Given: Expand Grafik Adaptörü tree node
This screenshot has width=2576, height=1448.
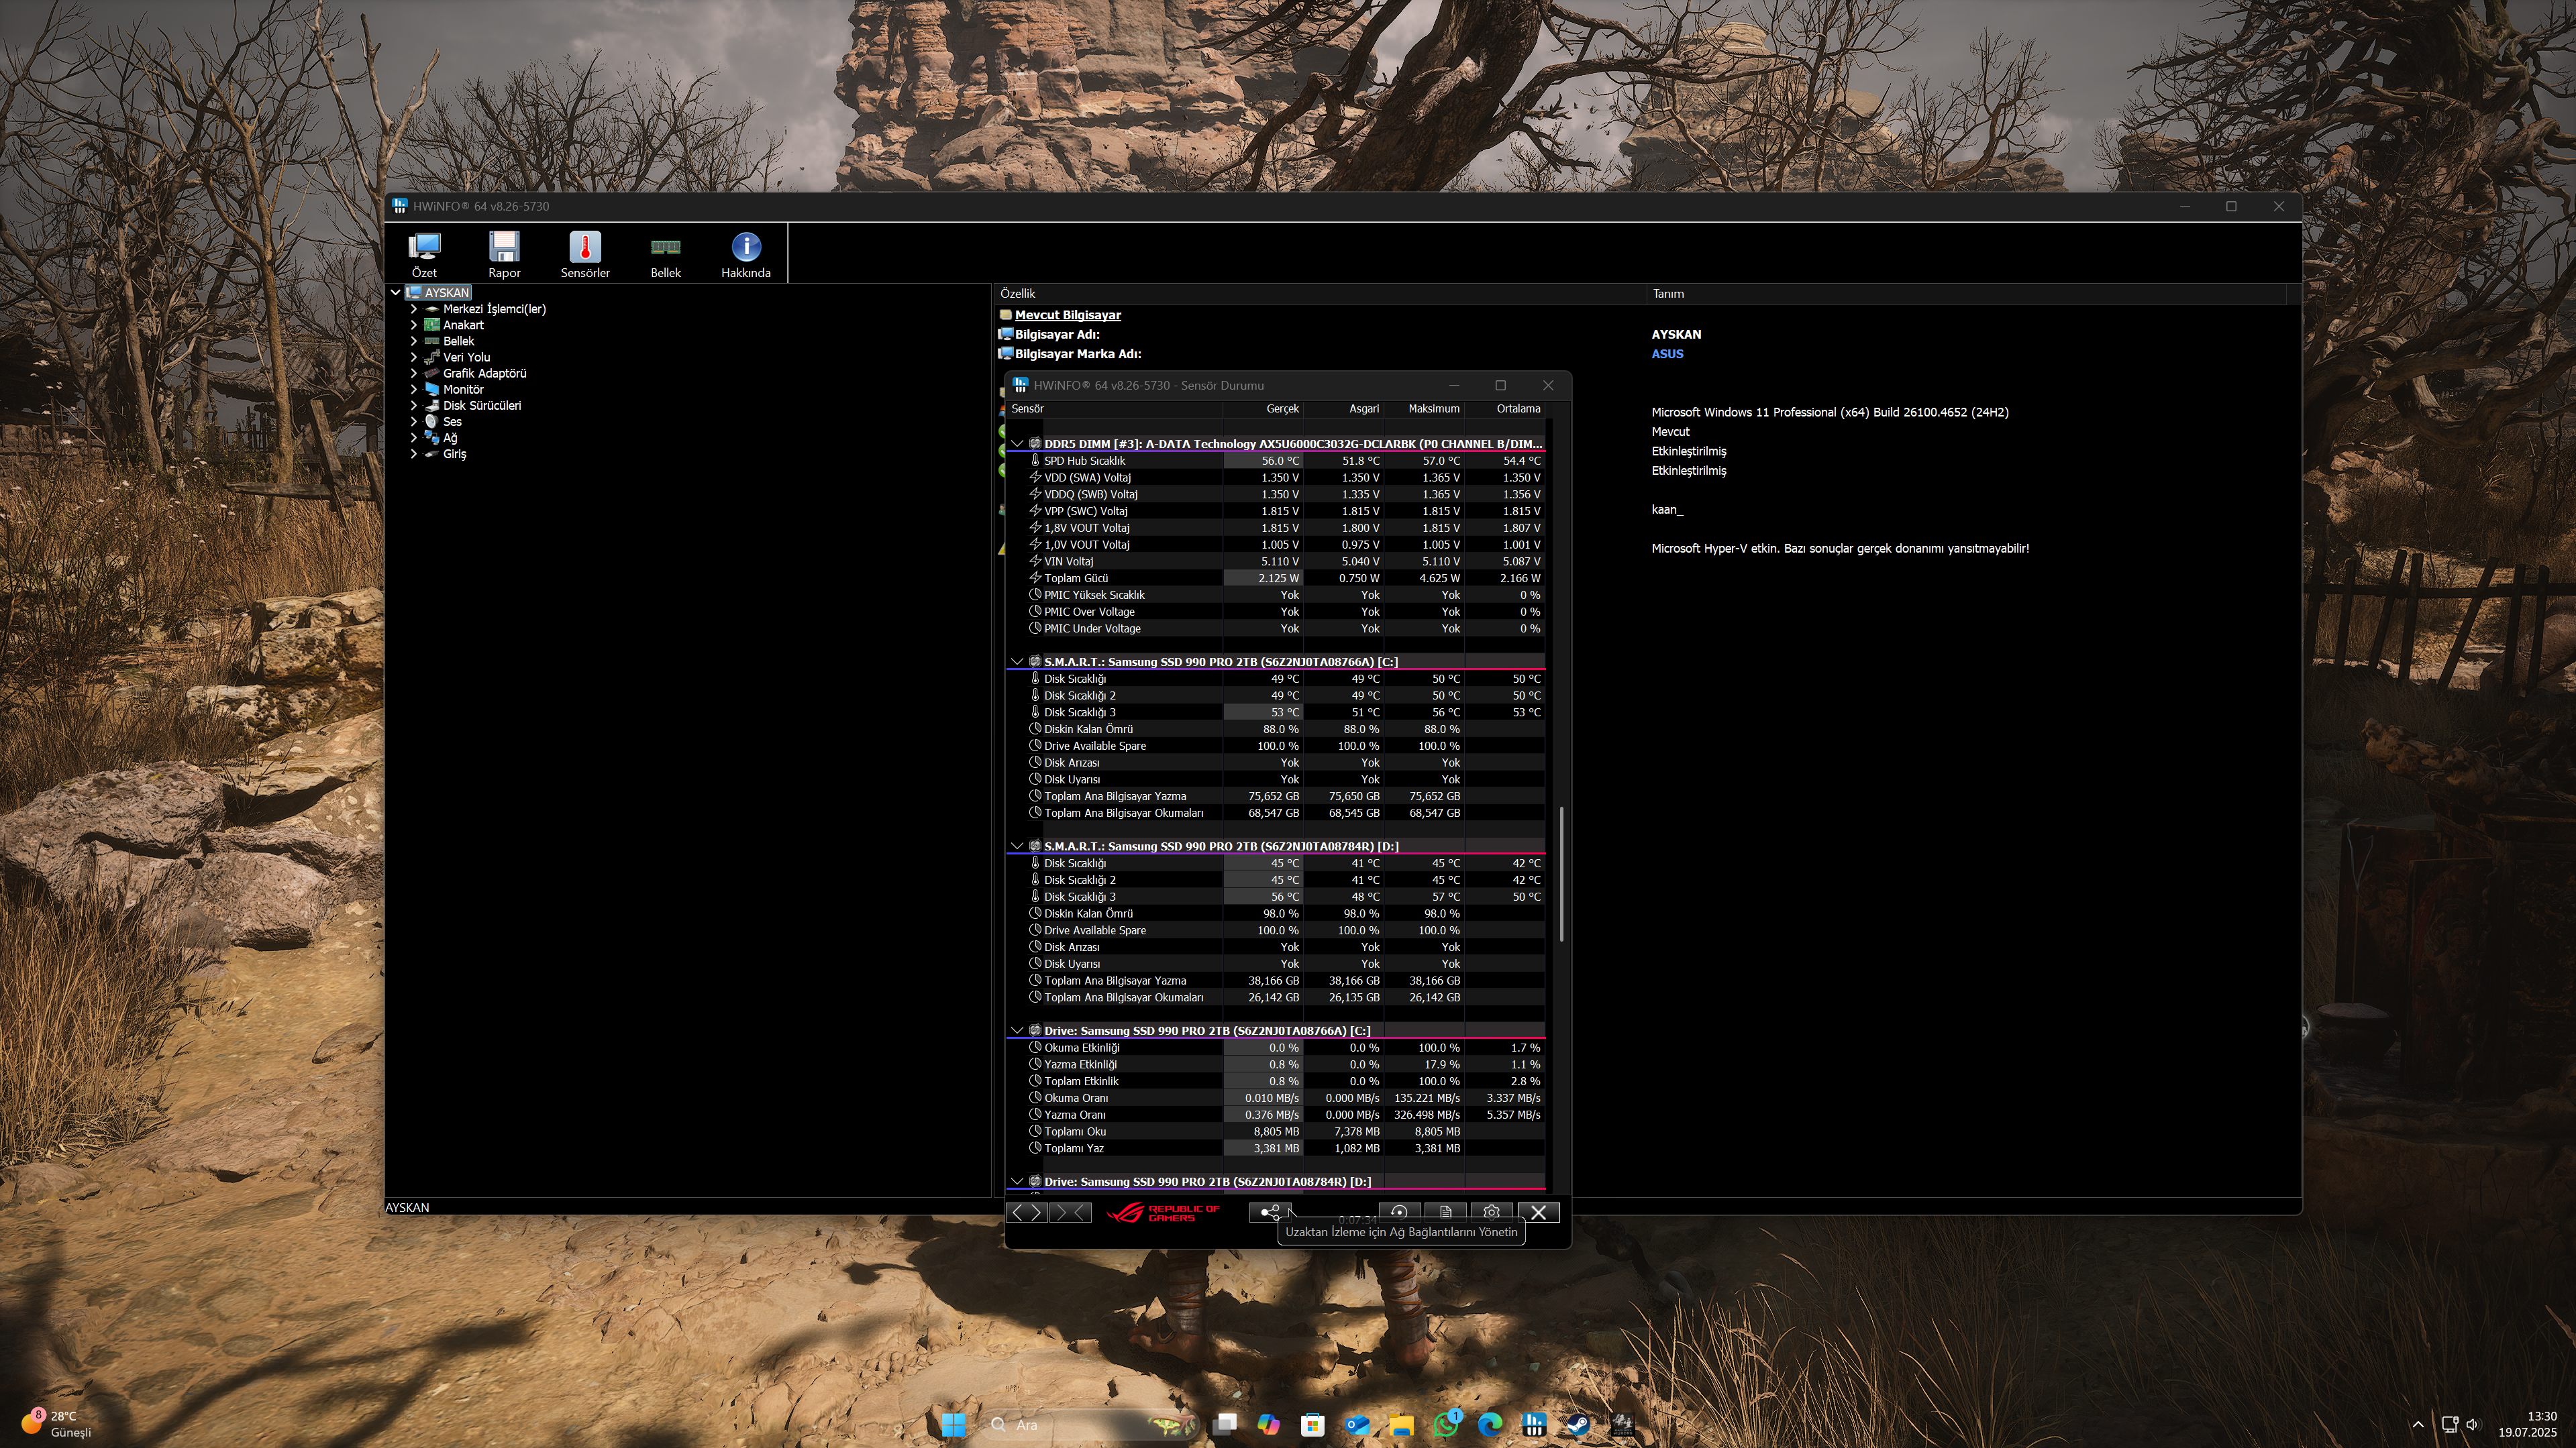Looking at the screenshot, I should click(413, 373).
